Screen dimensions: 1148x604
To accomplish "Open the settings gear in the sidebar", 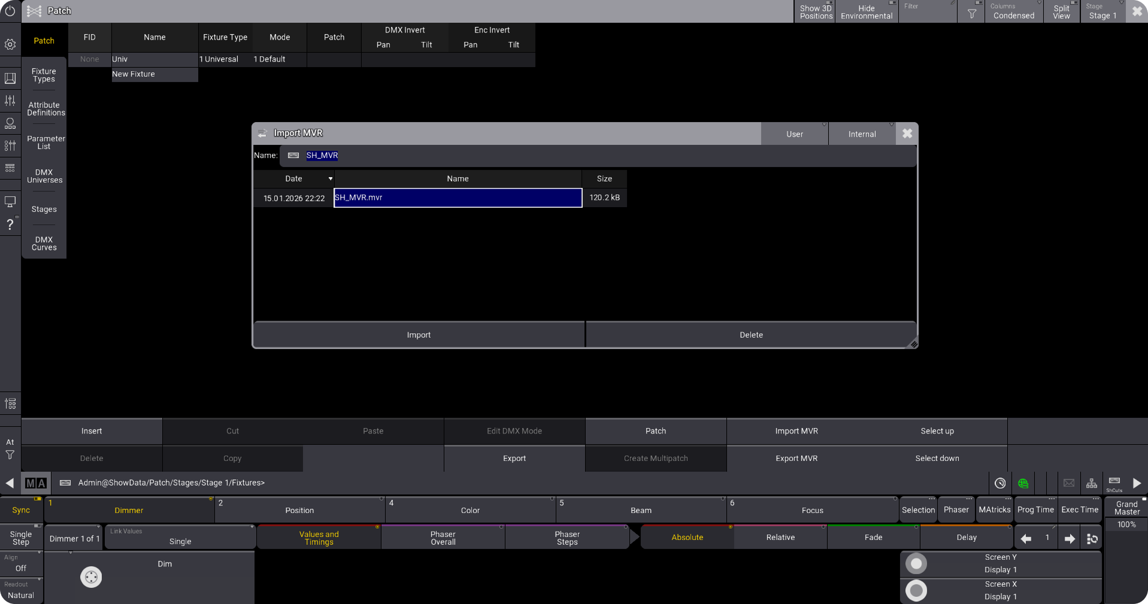I will click(10, 44).
